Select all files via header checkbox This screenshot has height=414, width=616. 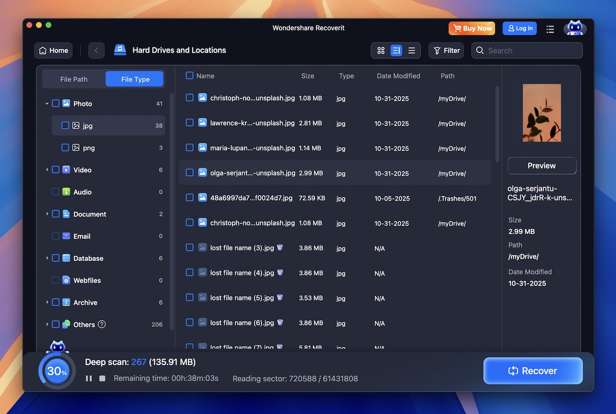tap(190, 75)
